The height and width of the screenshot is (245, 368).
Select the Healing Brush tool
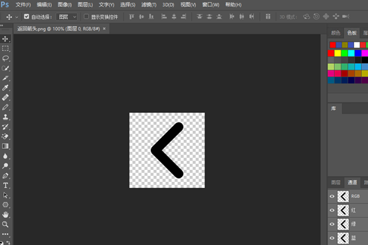pos(5,98)
